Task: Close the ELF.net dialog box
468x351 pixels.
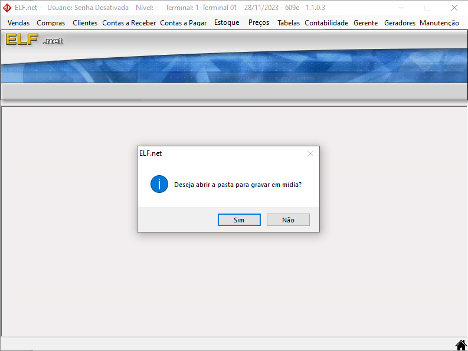Action: tap(310, 153)
